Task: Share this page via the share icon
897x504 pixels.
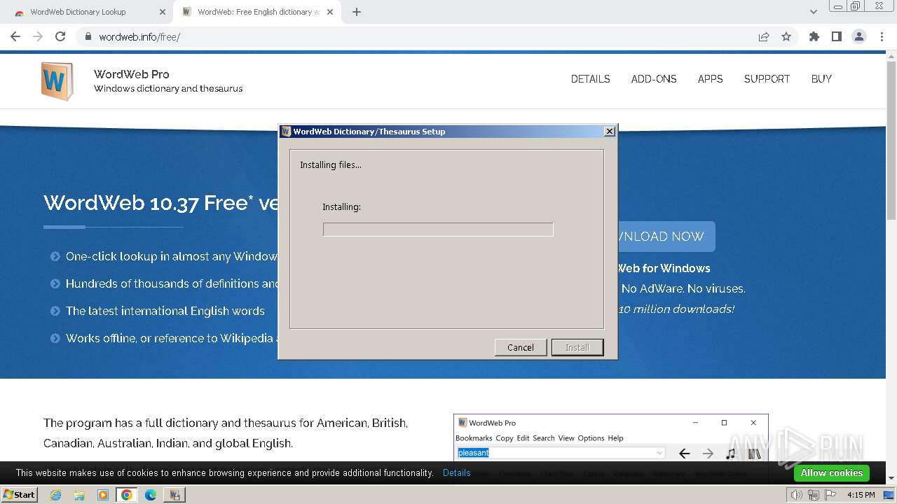Action: [764, 36]
